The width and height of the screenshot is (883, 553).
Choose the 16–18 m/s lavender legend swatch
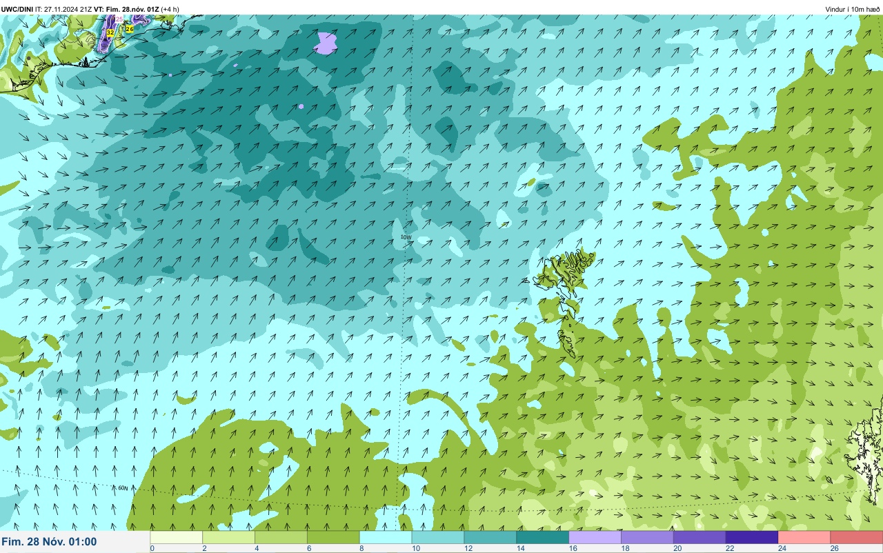coord(595,537)
